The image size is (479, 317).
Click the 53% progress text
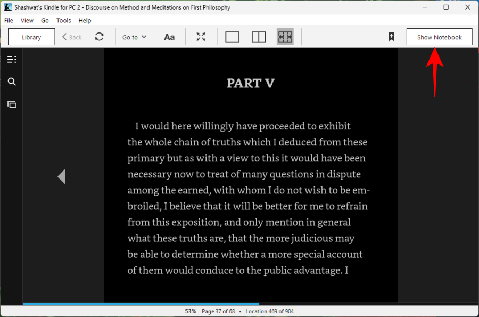click(191, 311)
